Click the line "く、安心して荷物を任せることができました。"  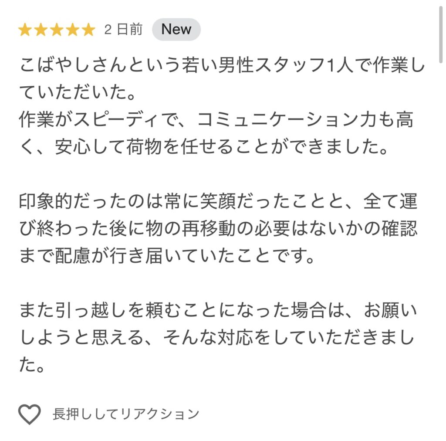click(x=203, y=148)
